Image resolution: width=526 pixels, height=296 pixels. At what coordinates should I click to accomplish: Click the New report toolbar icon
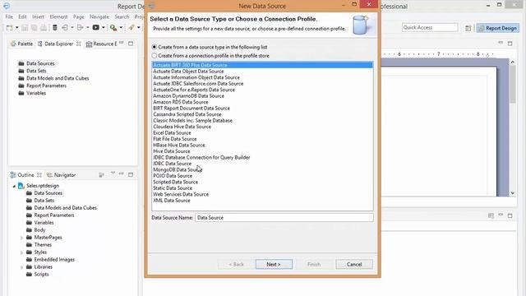[x=9, y=28]
